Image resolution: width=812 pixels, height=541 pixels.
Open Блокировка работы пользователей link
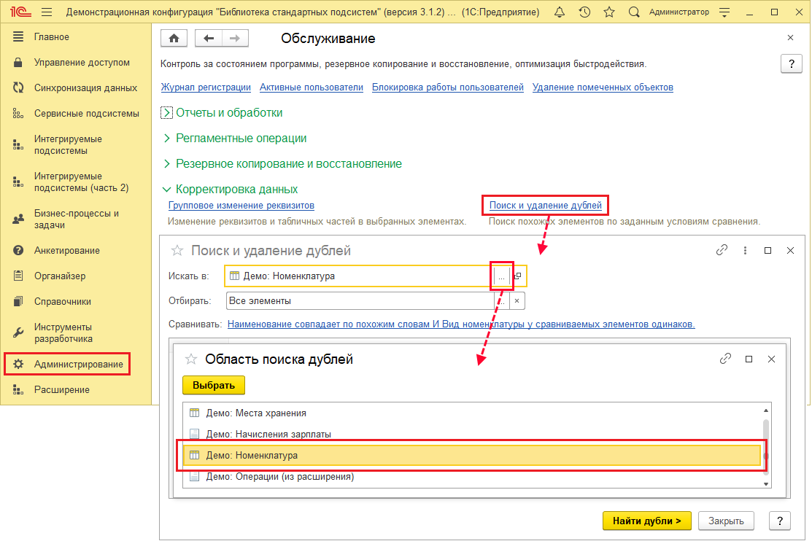tap(448, 87)
